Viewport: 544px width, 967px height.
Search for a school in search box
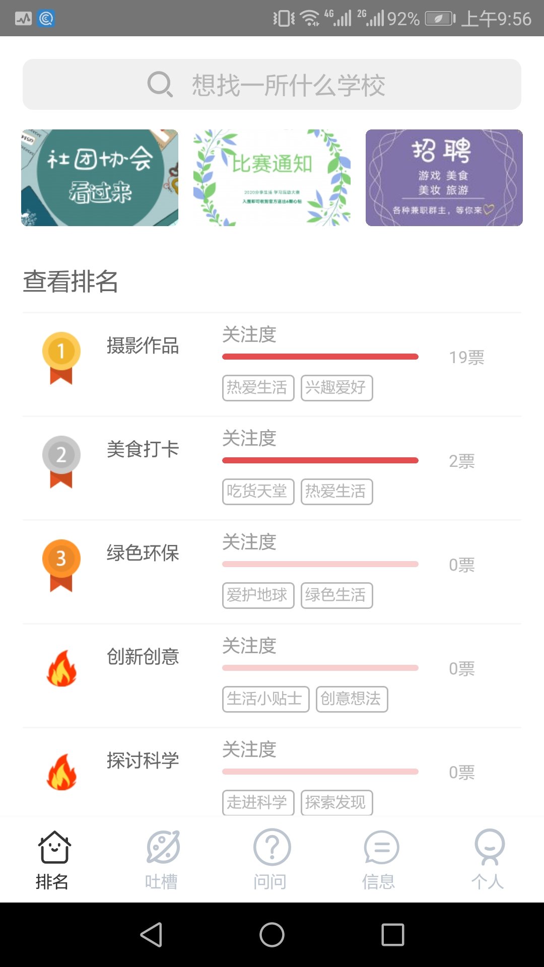pyautogui.click(x=288, y=85)
